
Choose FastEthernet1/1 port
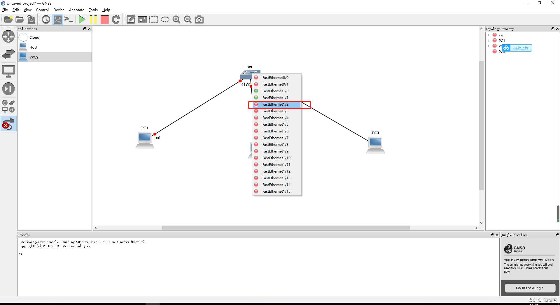tap(277, 97)
